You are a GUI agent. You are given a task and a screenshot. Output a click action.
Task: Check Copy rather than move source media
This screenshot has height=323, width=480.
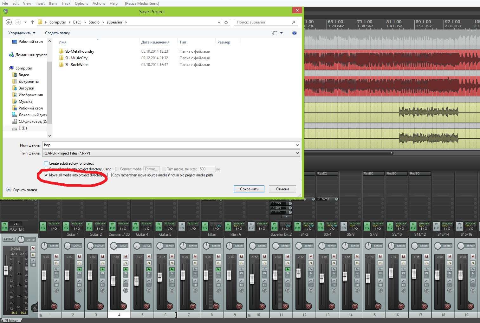click(x=110, y=175)
